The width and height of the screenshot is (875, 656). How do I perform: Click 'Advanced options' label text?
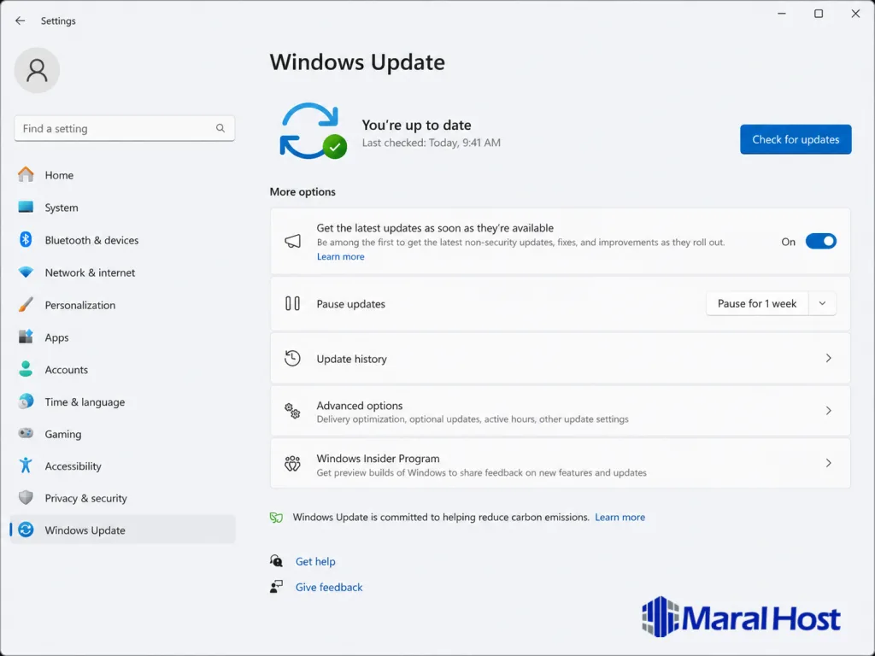tap(360, 406)
